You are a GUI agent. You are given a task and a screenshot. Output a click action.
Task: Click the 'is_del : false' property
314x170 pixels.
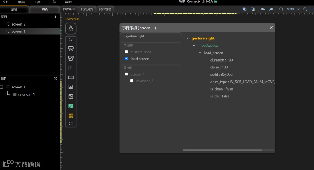point(220,96)
